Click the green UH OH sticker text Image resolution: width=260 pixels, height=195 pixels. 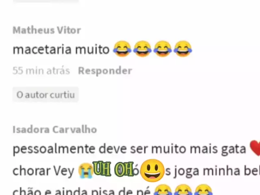pos(113,169)
